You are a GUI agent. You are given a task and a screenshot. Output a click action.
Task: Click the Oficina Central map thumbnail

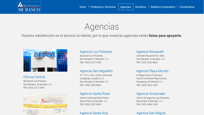[45, 104]
